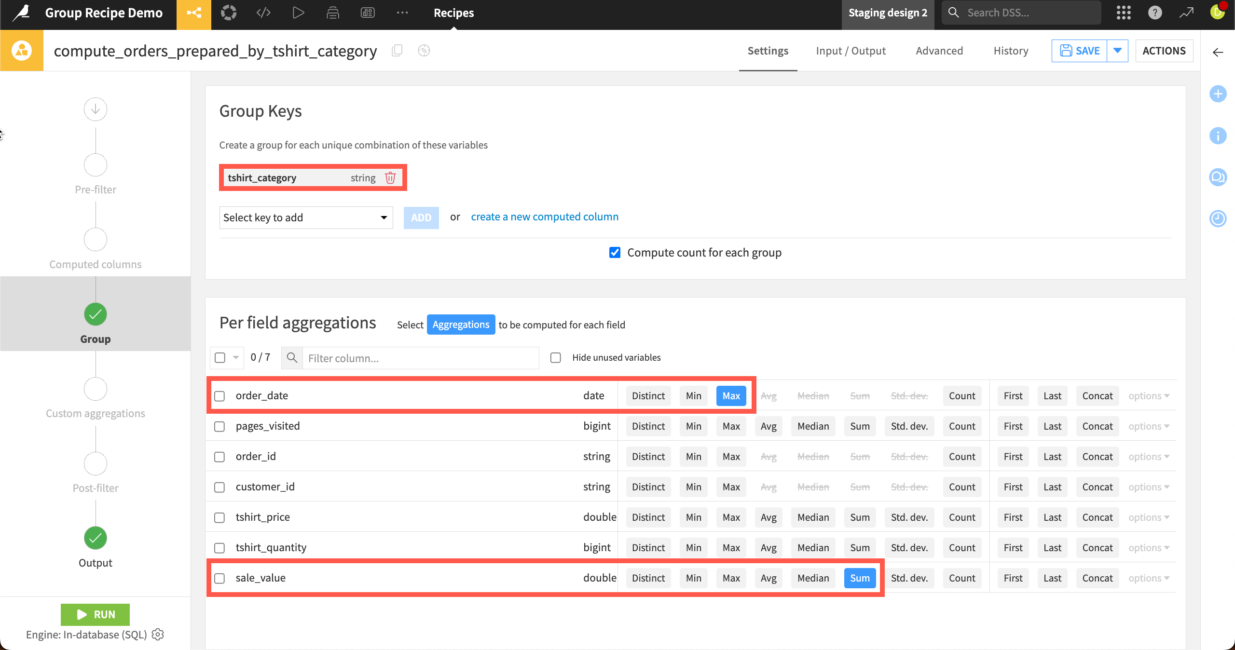Switch to the Advanced tab
This screenshot has width=1235, height=650.
(x=939, y=51)
